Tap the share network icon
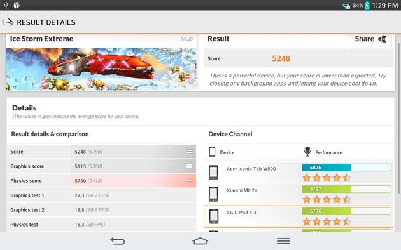Screen dimensions: 401x250 [x=382, y=39]
